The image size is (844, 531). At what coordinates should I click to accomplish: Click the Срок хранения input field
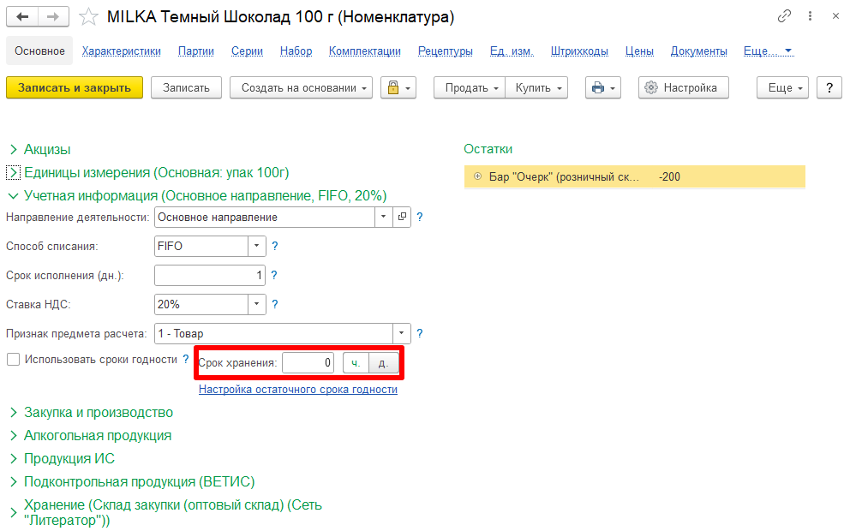(x=308, y=363)
